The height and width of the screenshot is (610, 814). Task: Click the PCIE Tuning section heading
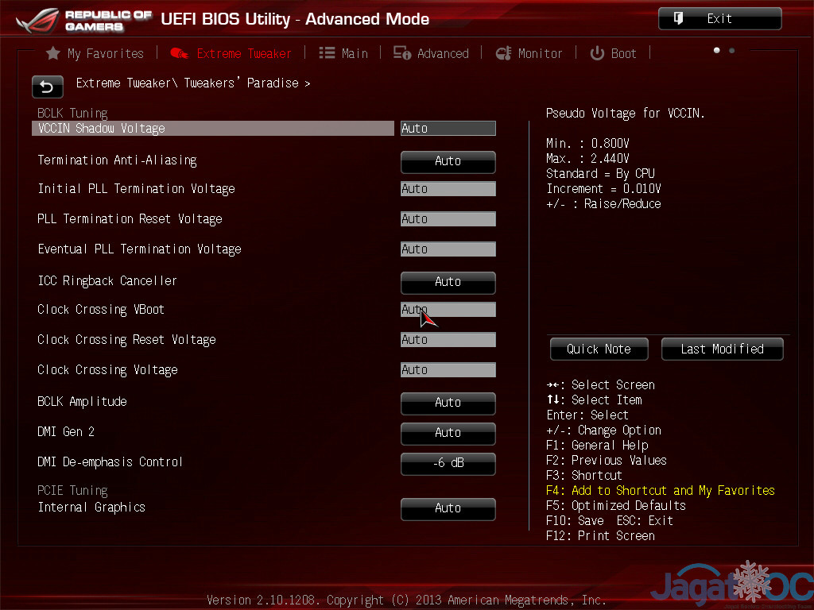click(x=72, y=490)
